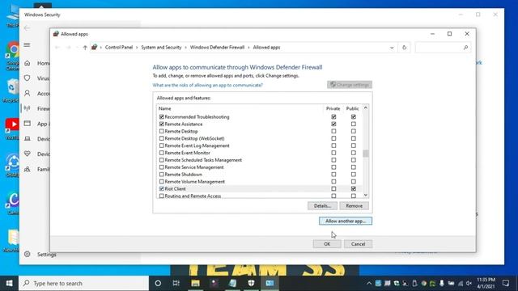This screenshot has height=291, width=518.
Task: Open the Device security laptop icon
Action: (x=27, y=139)
